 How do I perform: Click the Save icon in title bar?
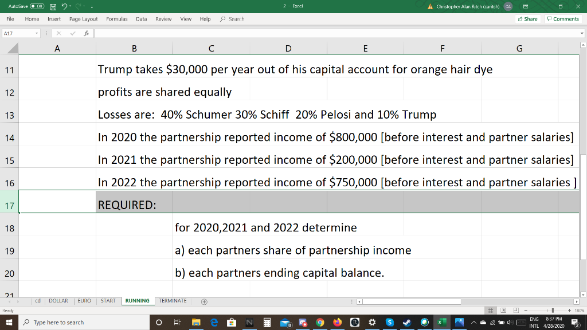[x=53, y=6]
